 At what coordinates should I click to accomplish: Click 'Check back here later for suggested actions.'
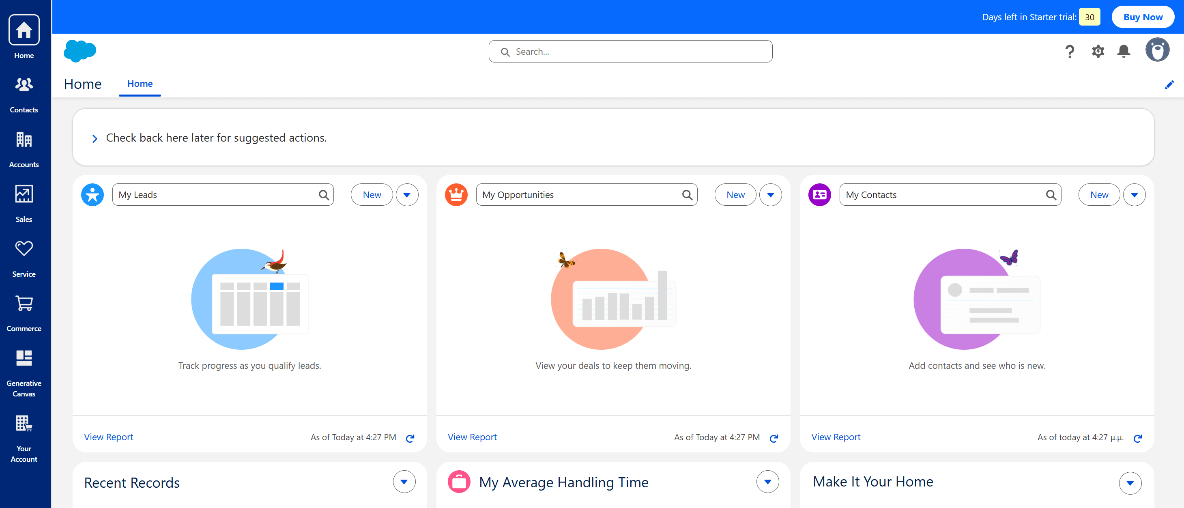216,138
